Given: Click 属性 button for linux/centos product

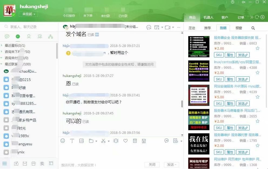Looking at the screenshot, I should click(x=230, y=79).
